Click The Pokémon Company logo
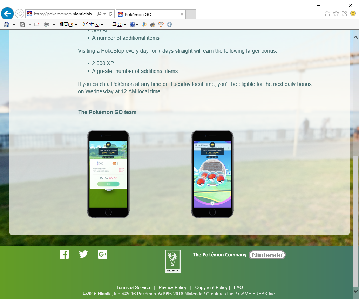The image size is (359, 299). coord(219,254)
